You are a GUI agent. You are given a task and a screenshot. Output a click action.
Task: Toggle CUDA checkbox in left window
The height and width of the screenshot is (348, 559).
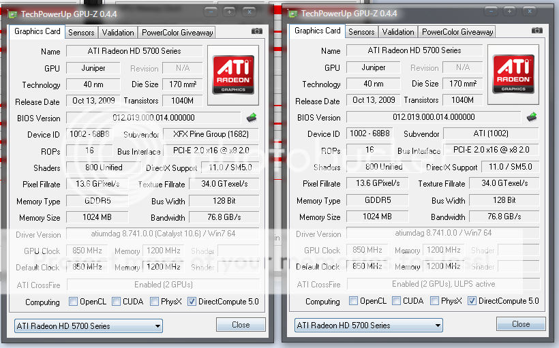click(116, 301)
